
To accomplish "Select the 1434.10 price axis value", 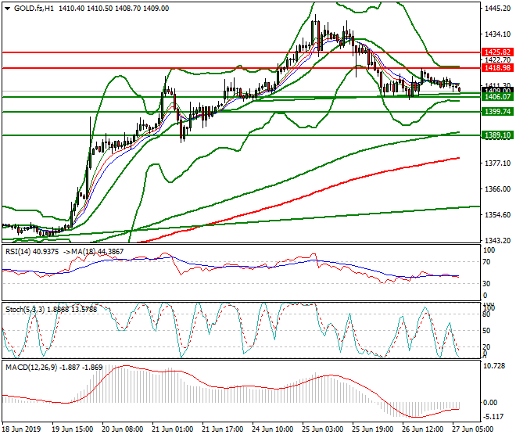I will (x=497, y=34).
